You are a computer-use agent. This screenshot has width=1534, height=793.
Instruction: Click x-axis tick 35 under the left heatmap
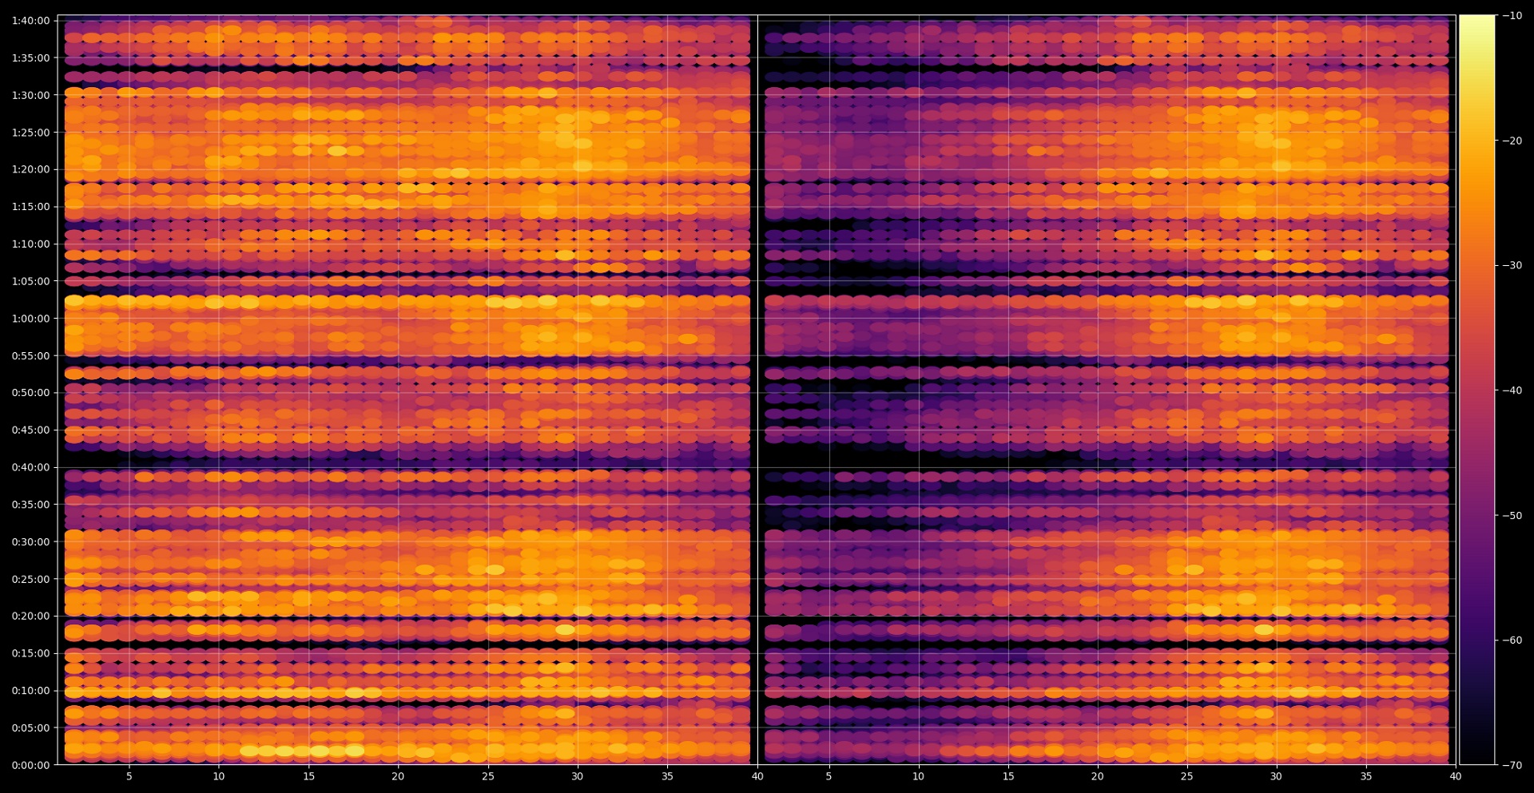tap(668, 776)
